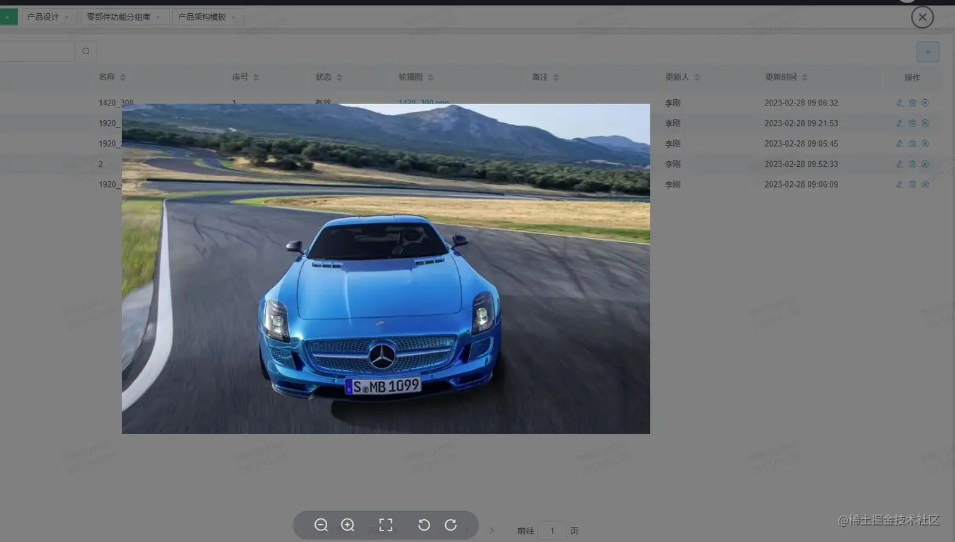Click the 操作 column header
The width and height of the screenshot is (955, 542).
tap(912, 77)
